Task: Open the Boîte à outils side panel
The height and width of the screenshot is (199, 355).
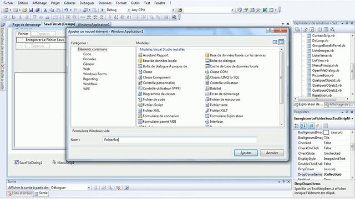Action: (2, 77)
